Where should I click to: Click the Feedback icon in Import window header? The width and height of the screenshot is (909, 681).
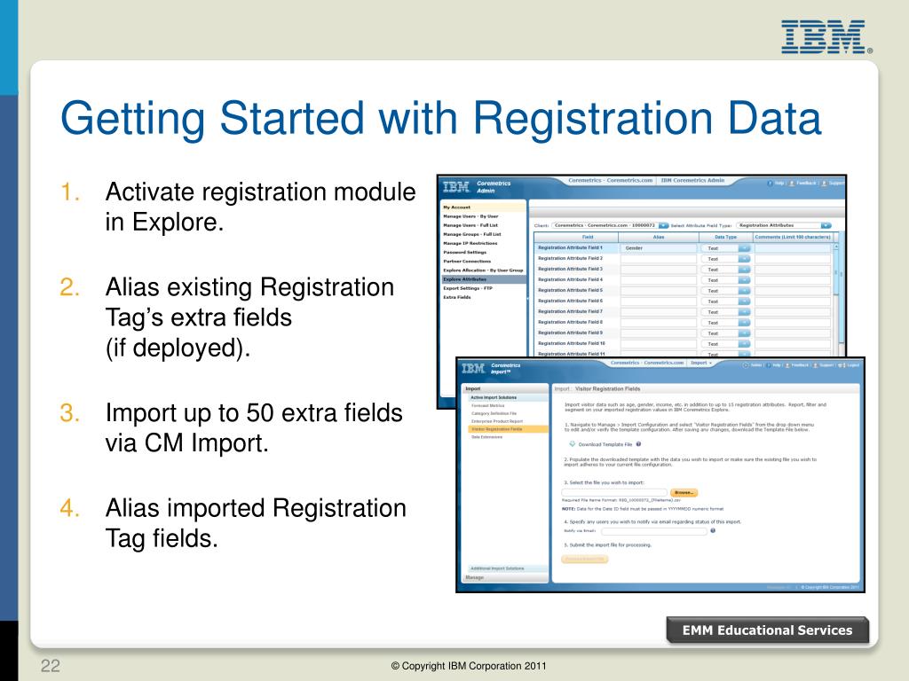click(787, 365)
